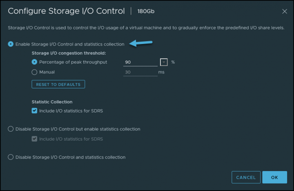Screen dimensions: 294x191
Task: Confirm settings with the OK button
Action: click(274, 177)
